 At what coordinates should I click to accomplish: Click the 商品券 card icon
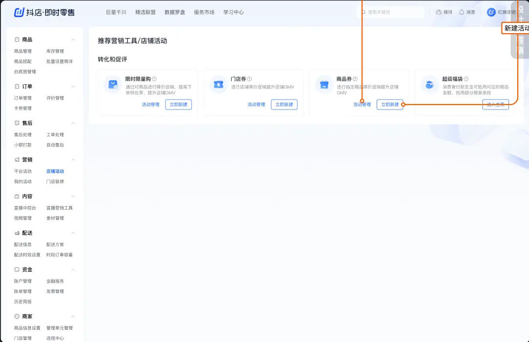click(324, 85)
